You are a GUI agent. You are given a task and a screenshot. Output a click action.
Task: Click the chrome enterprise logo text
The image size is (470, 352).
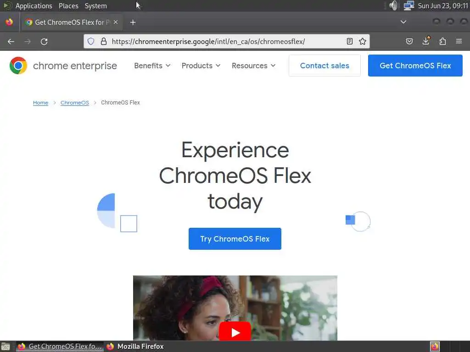[75, 66]
